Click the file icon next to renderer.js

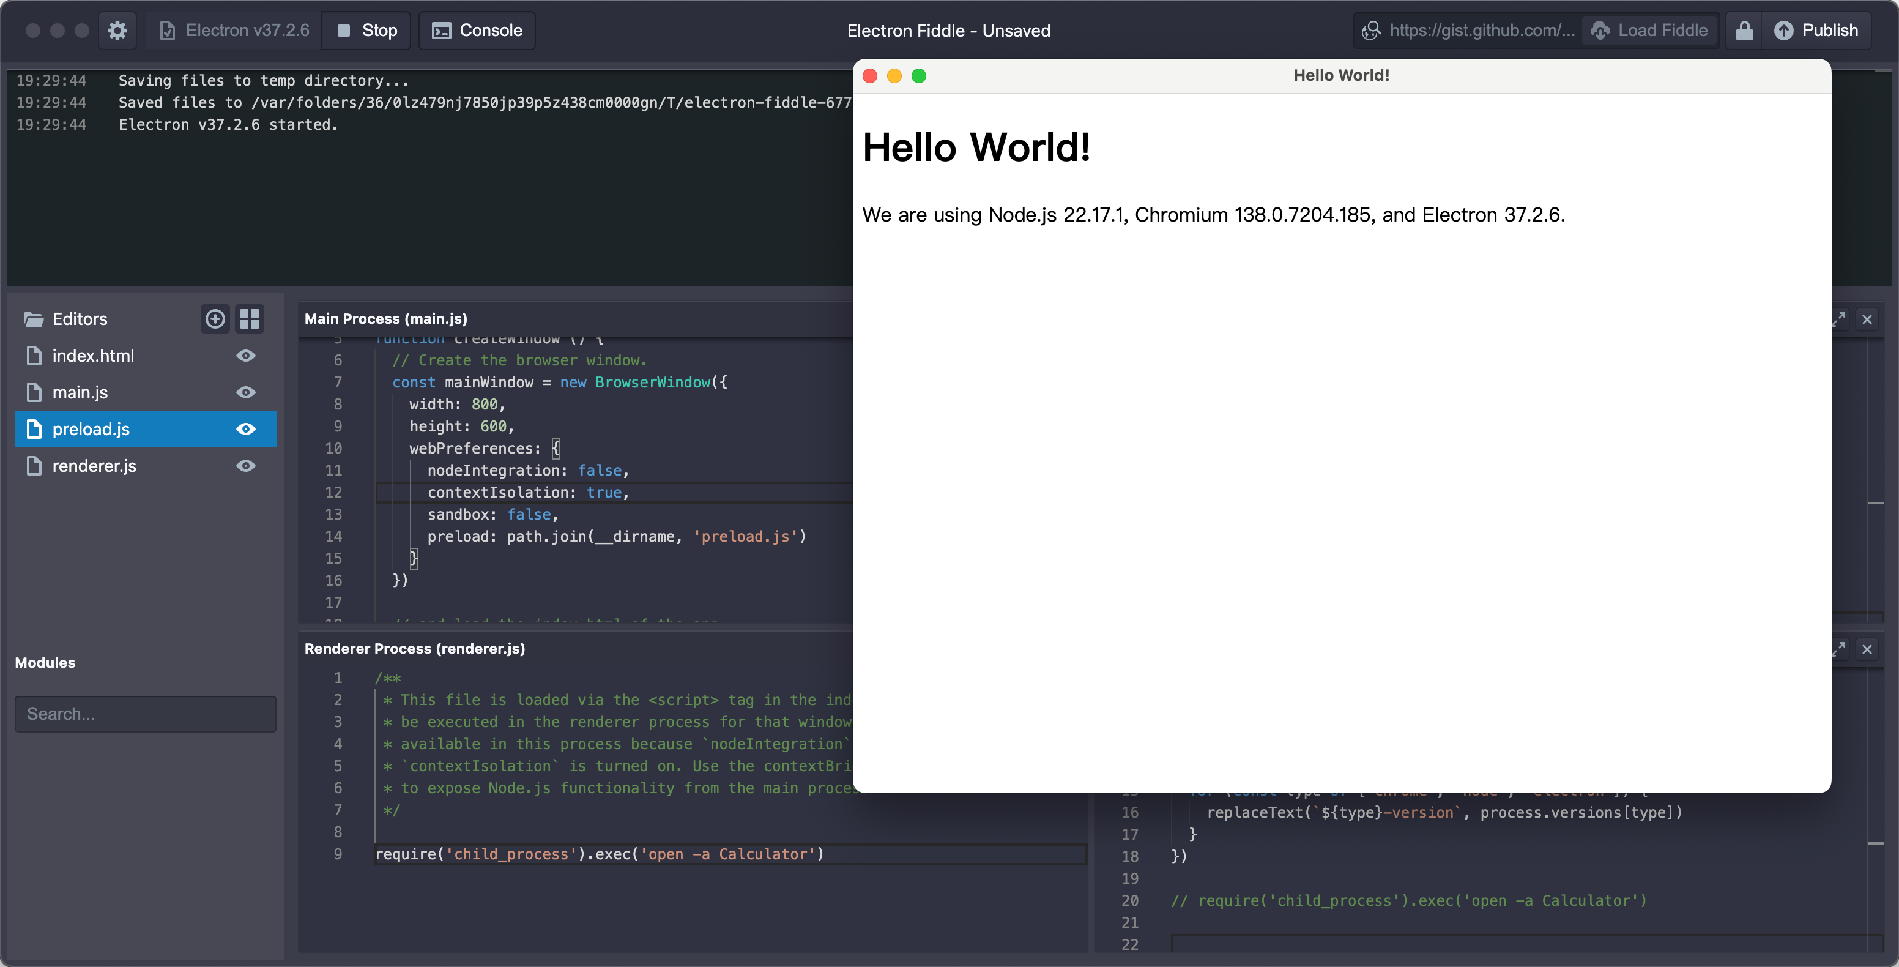pos(34,466)
